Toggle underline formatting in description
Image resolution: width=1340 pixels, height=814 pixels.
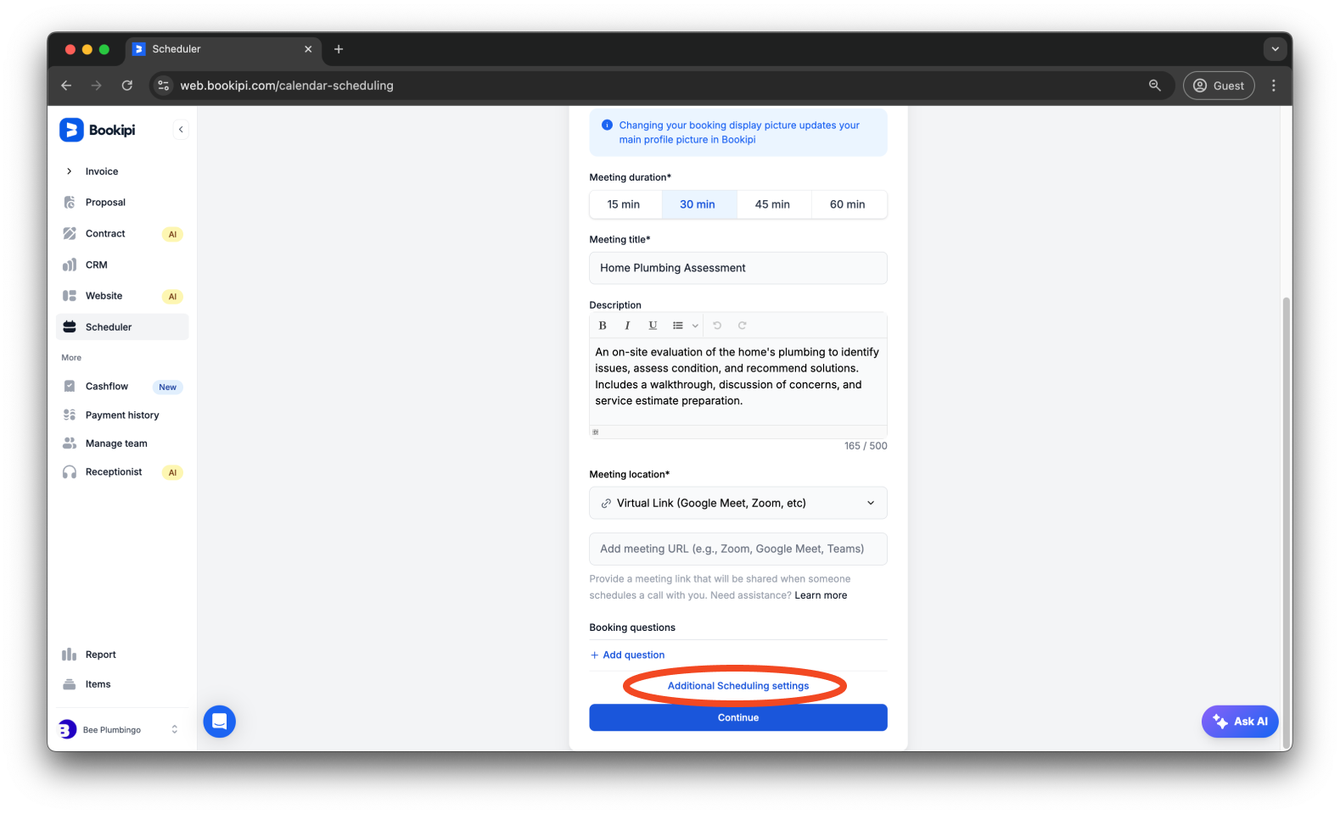coord(653,326)
